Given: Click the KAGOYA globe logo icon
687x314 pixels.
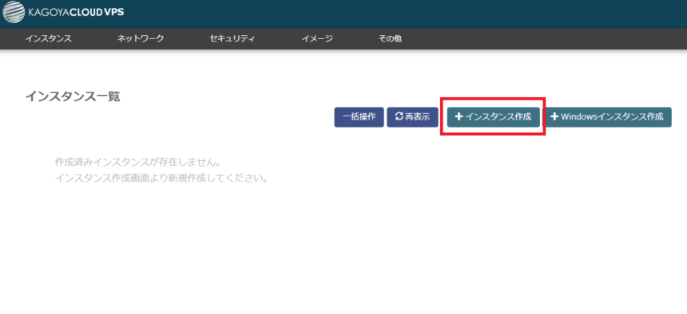Looking at the screenshot, I should pos(13,12).
